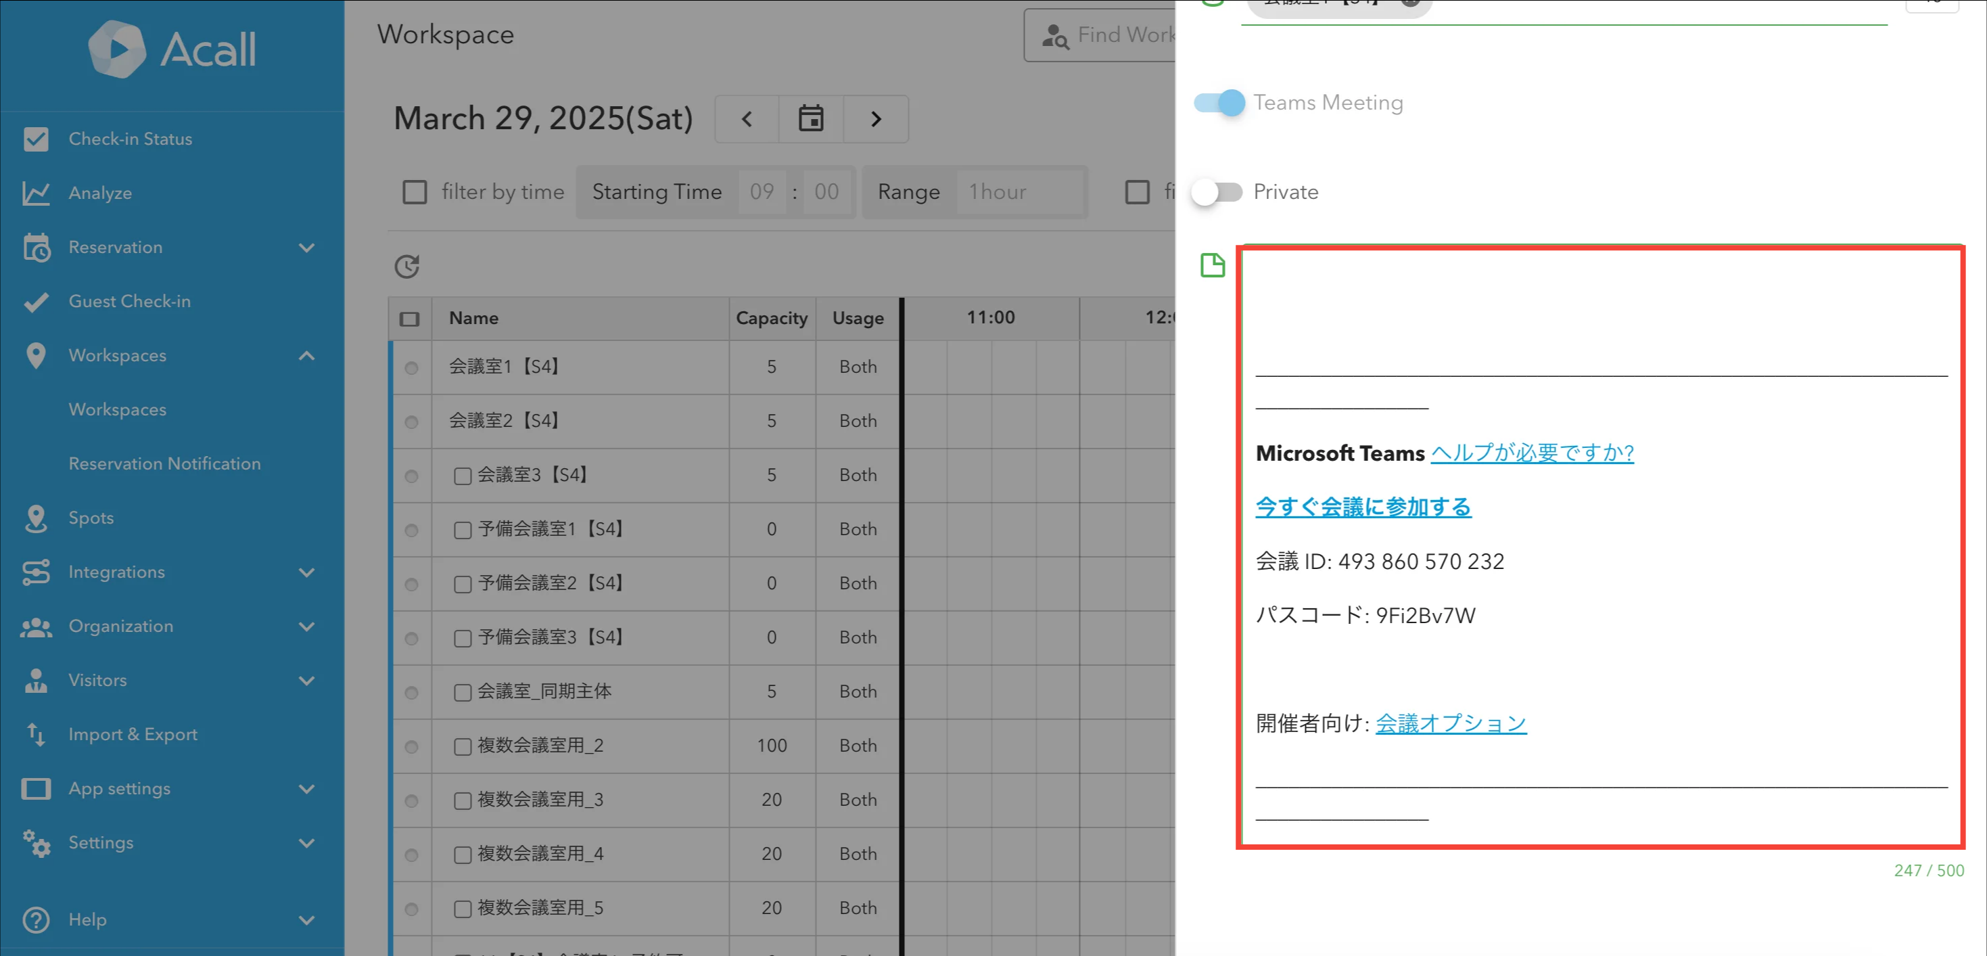Check the checkbox for 予備会議室2【S4】
This screenshot has width=1987, height=956.
click(x=463, y=584)
